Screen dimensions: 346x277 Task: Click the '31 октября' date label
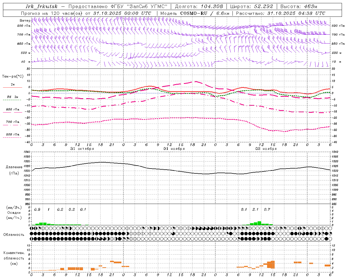point(82,149)
